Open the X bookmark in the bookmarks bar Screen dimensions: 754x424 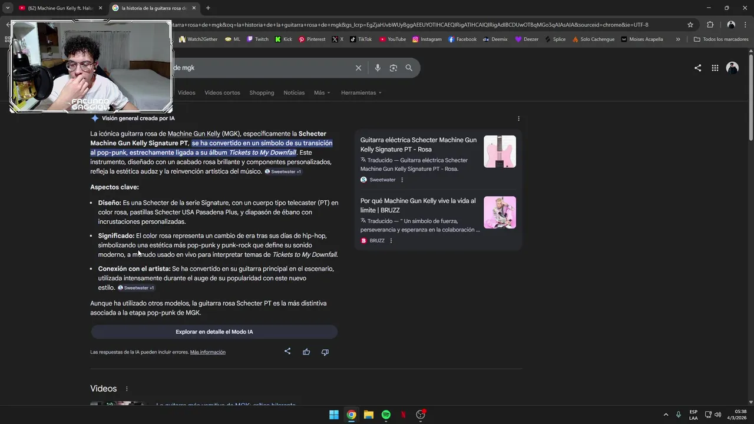[x=338, y=39]
